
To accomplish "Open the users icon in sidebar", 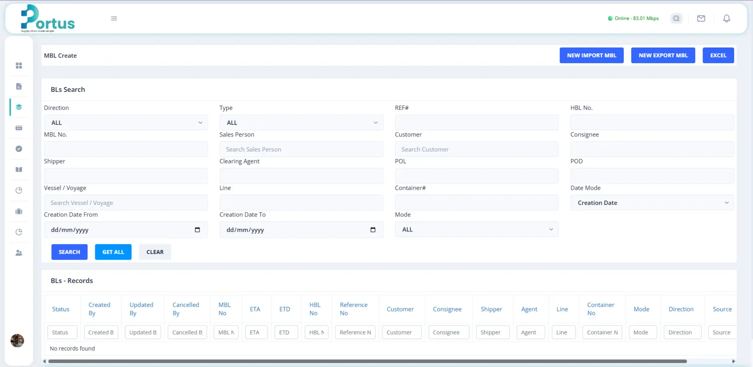I will 19,253.
